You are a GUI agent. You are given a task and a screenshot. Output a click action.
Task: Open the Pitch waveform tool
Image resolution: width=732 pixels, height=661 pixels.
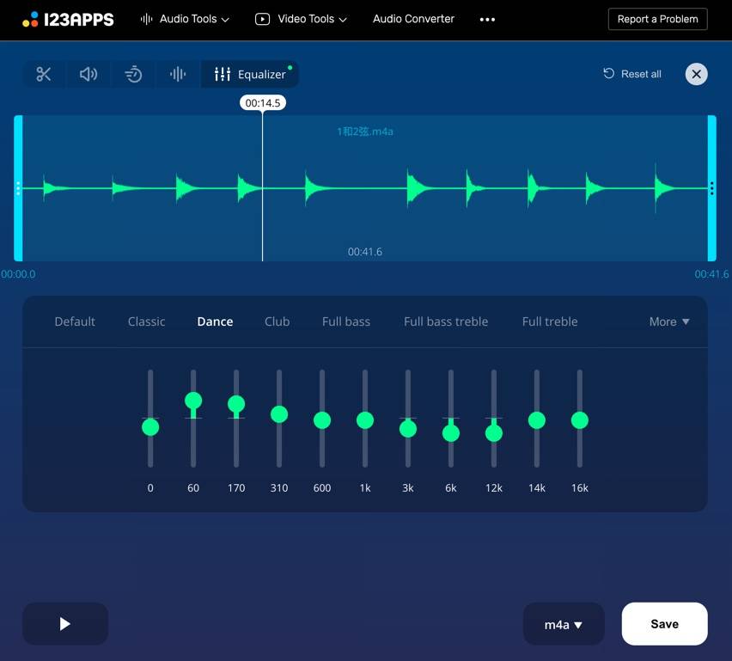click(178, 74)
